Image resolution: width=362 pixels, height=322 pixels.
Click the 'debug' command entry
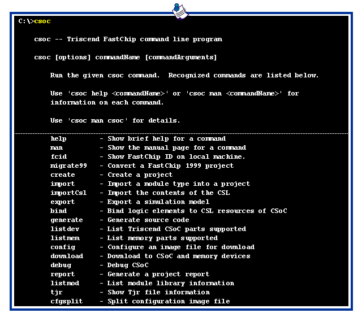[61, 265]
